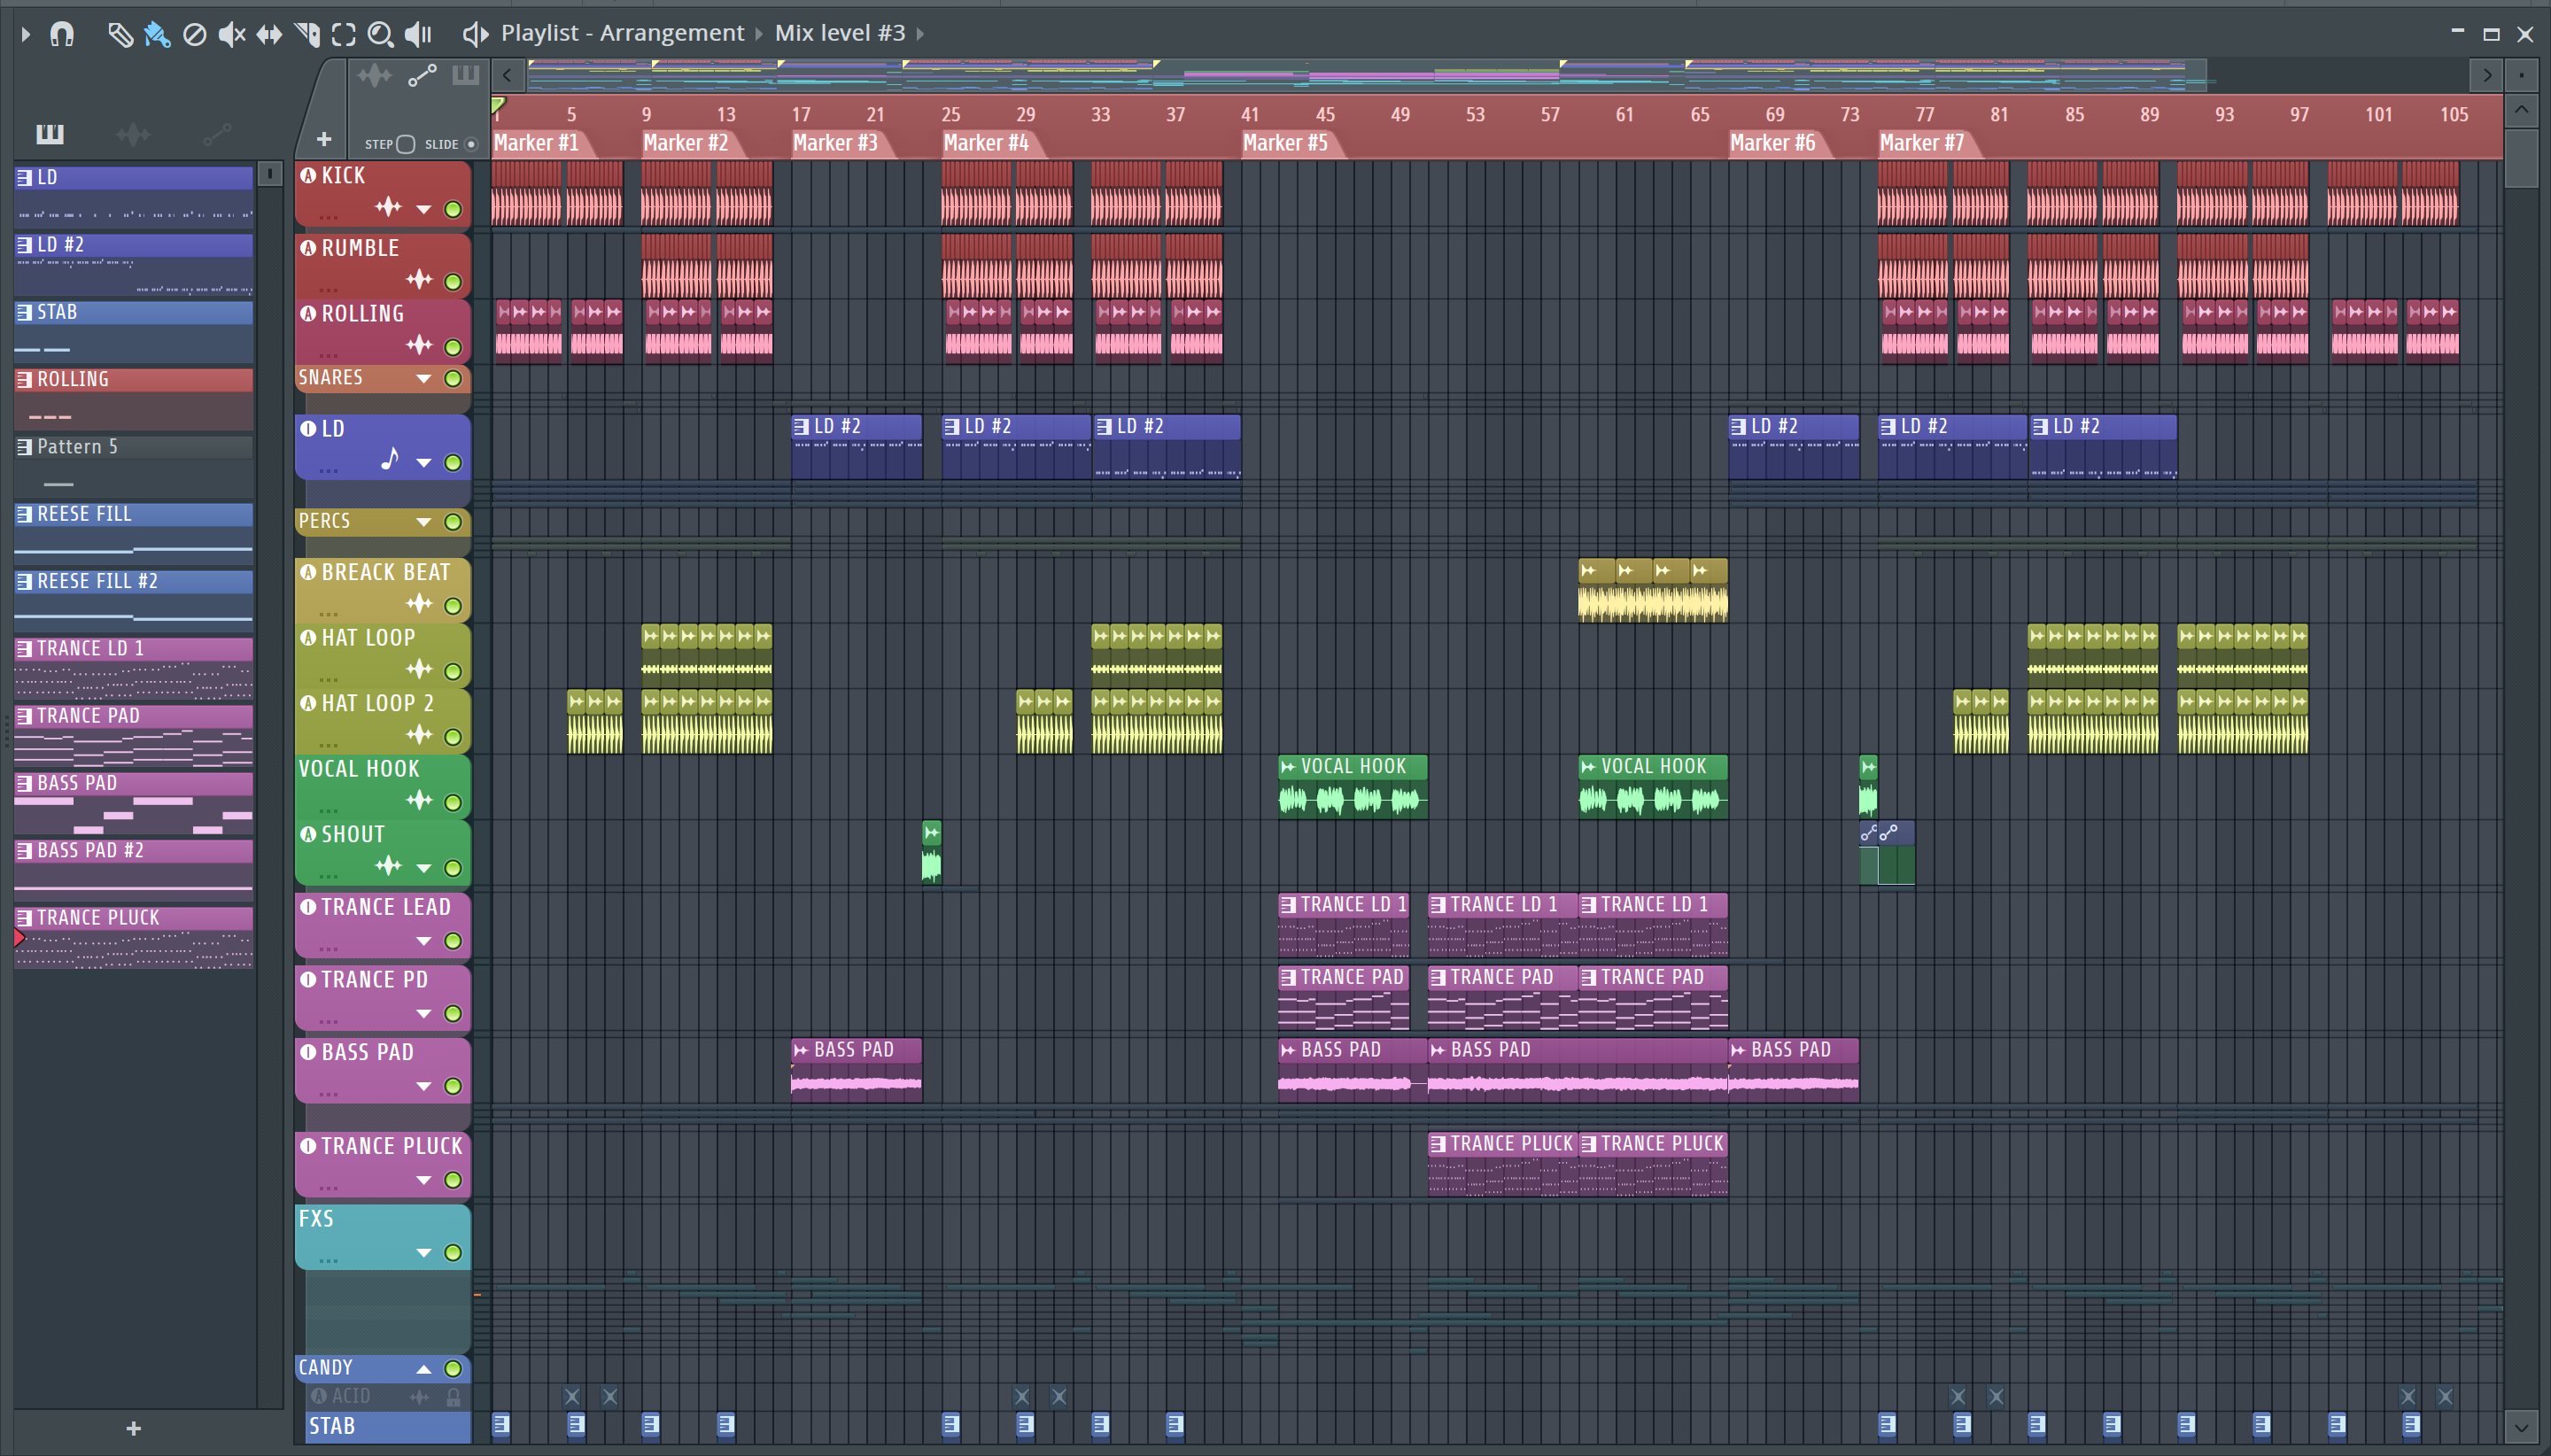The width and height of the screenshot is (2551, 1456).
Task: Open Playlist - Arrangement breadcrumb
Action: click(x=622, y=33)
